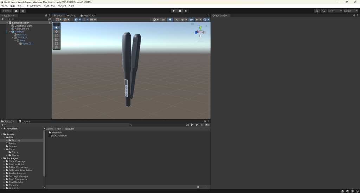Open the レイヤー layers dropdown
The image size is (360, 193).
click(335, 11)
